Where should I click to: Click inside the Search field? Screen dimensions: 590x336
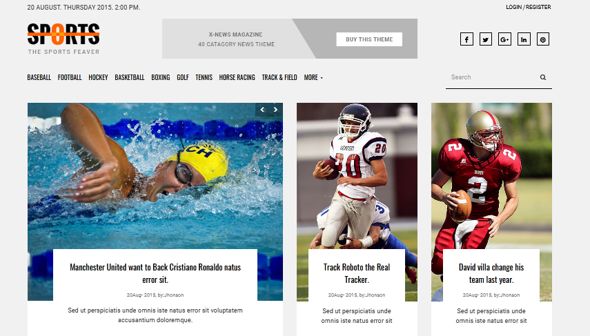[493, 77]
